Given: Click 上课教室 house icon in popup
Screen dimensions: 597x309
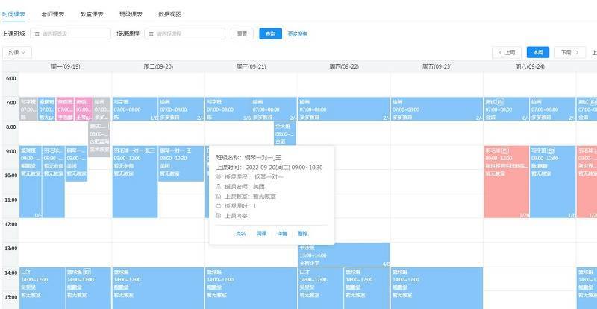Looking at the screenshot, I should (217, 197).
